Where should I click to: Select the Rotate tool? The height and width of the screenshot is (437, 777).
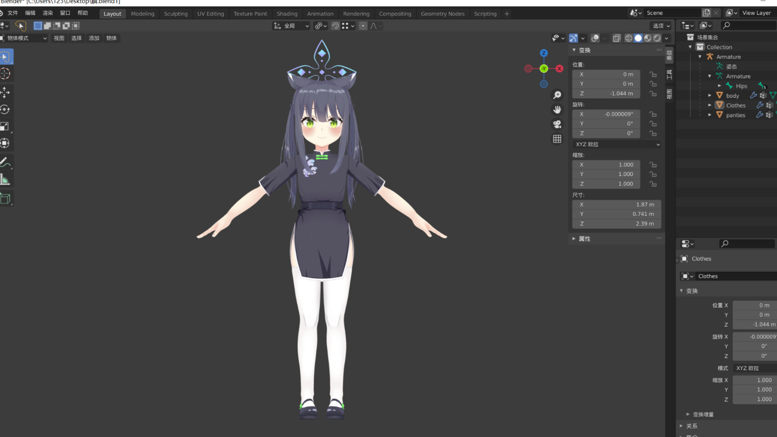[x=5, y=109]
